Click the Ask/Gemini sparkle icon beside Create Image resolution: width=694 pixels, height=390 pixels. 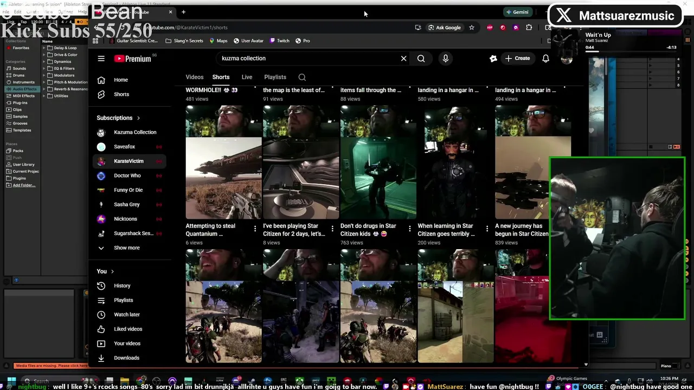493,58
